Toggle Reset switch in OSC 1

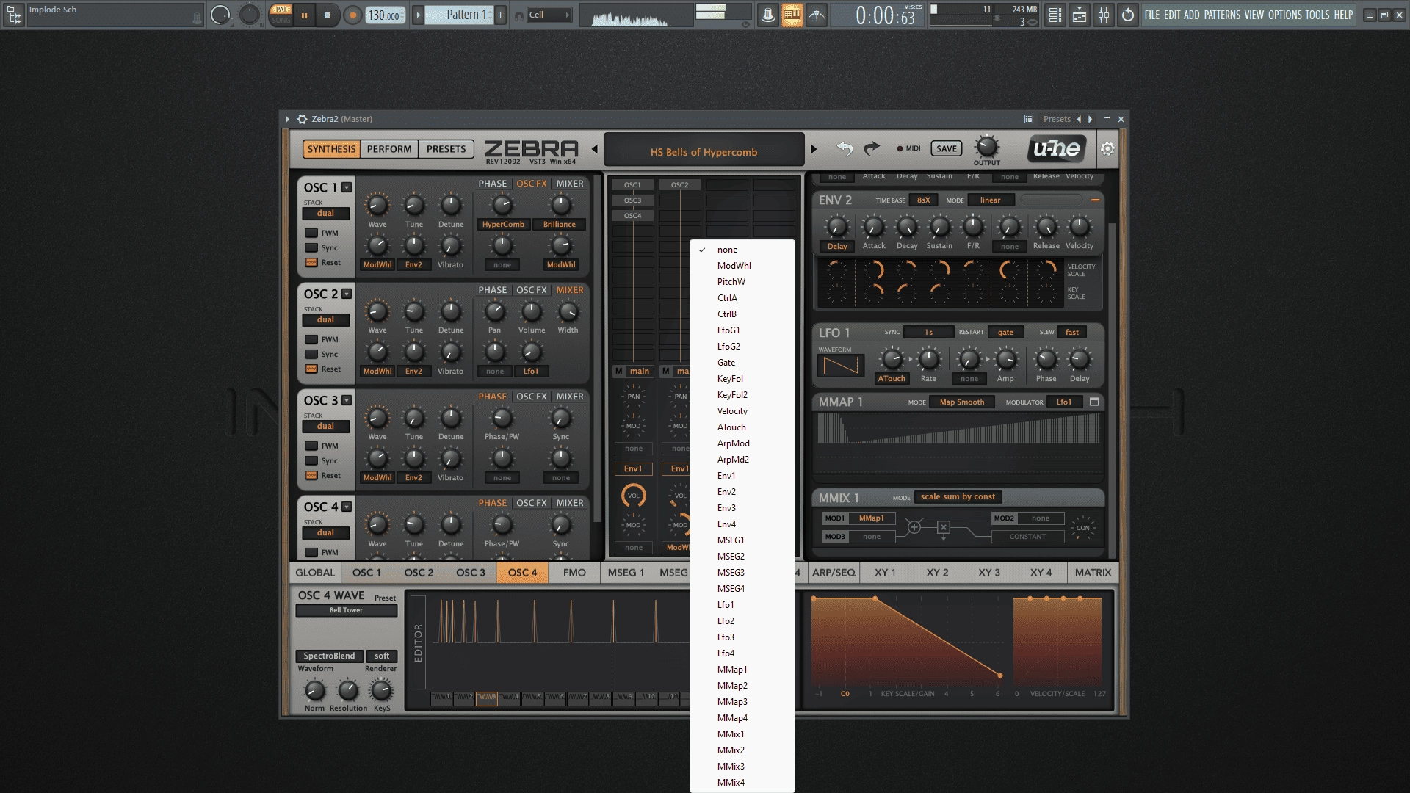point(311,263)
